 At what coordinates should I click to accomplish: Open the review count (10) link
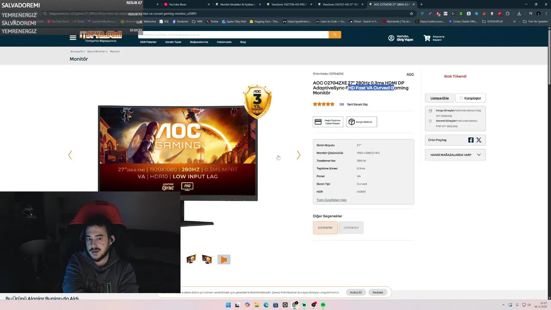342,104
